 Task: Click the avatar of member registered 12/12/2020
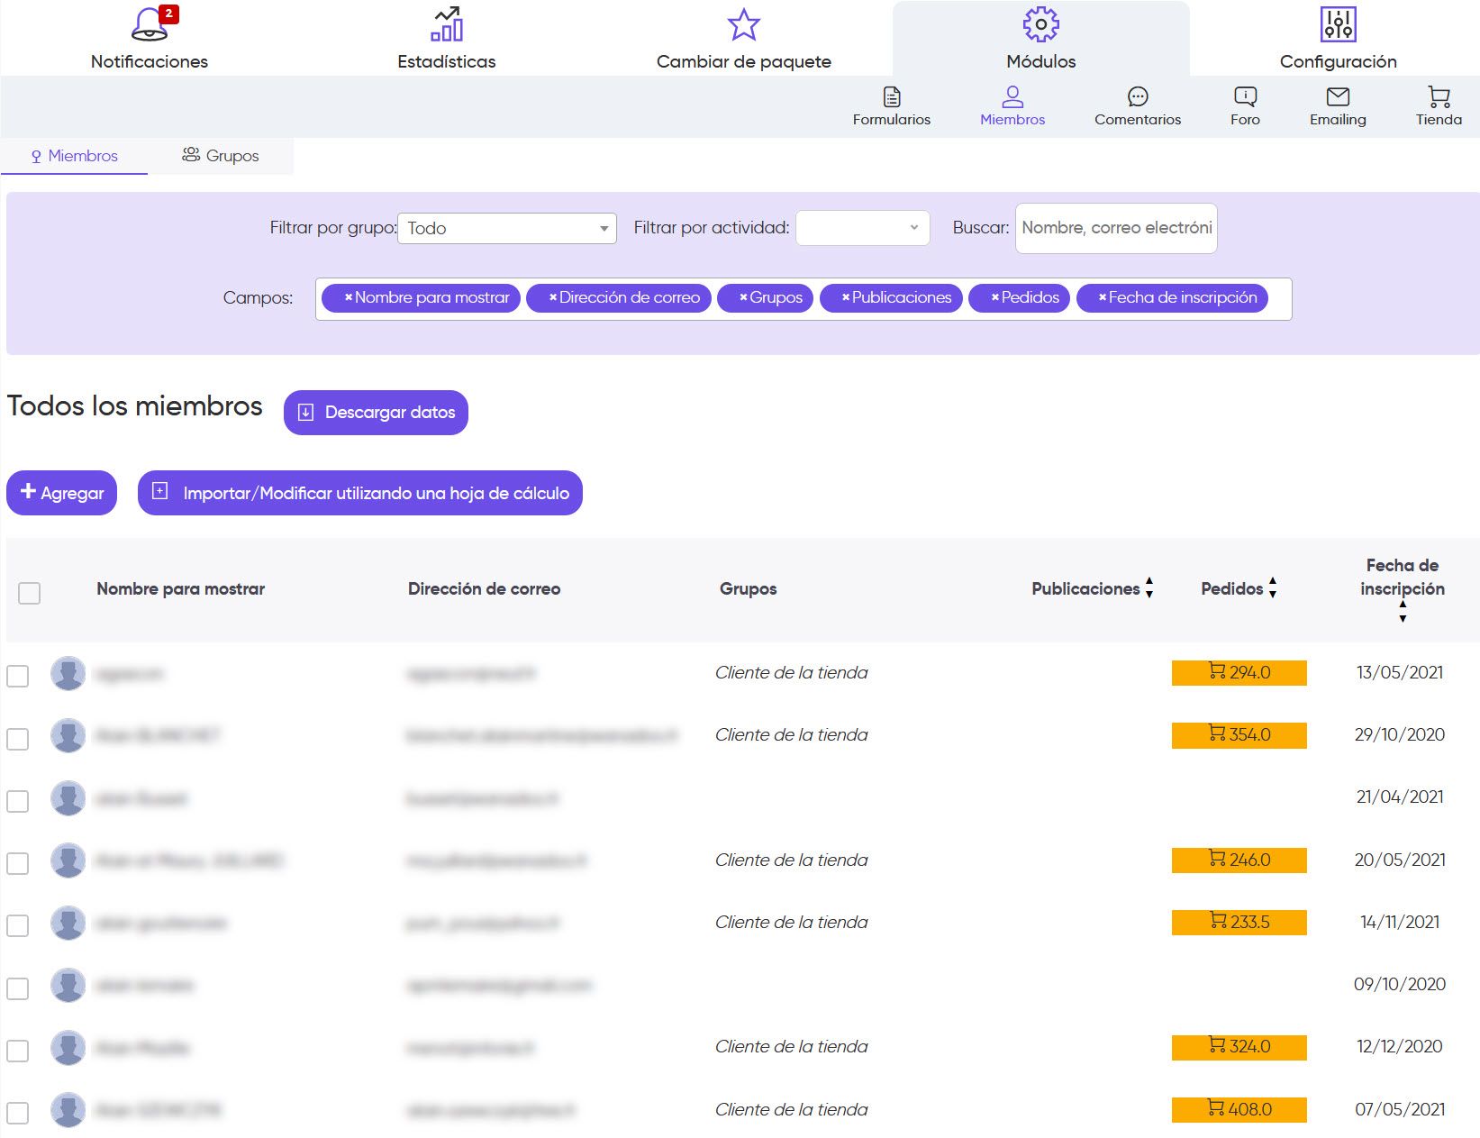pos(68,1047)
